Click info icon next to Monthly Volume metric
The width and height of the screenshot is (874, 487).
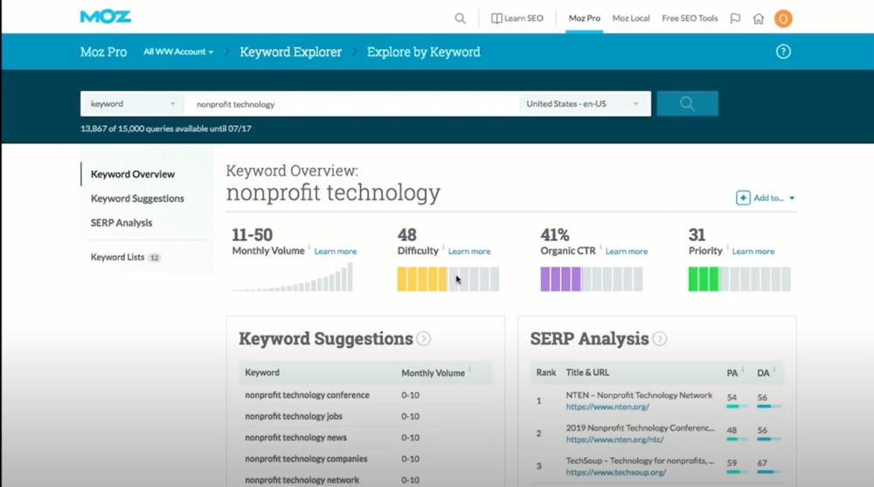[309, 247]
